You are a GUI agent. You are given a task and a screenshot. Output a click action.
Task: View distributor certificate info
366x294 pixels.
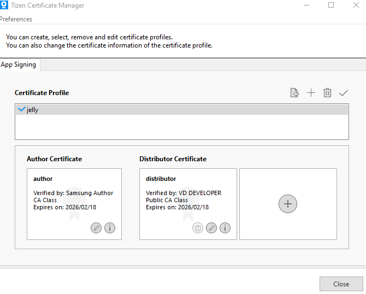(225, 228)
